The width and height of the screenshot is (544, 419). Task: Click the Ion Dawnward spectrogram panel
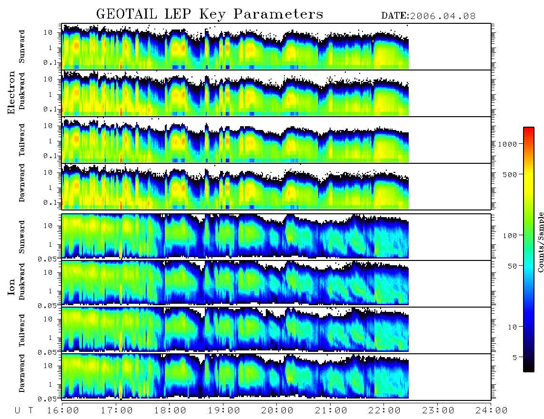(276, 377)
